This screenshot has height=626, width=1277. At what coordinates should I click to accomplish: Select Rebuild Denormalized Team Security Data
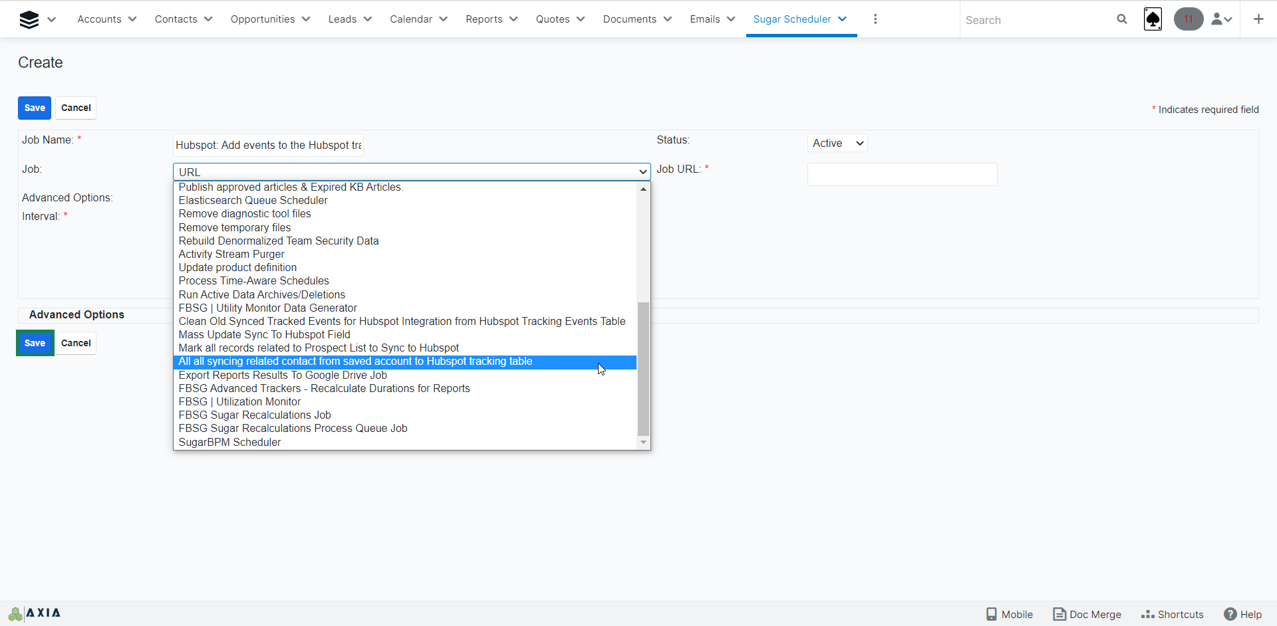[x=405, y=241]
